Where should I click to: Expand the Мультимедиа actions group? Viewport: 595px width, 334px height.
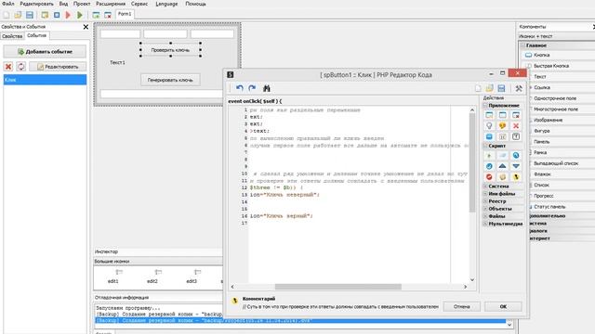pyautogui.click(x=485, y=224)
